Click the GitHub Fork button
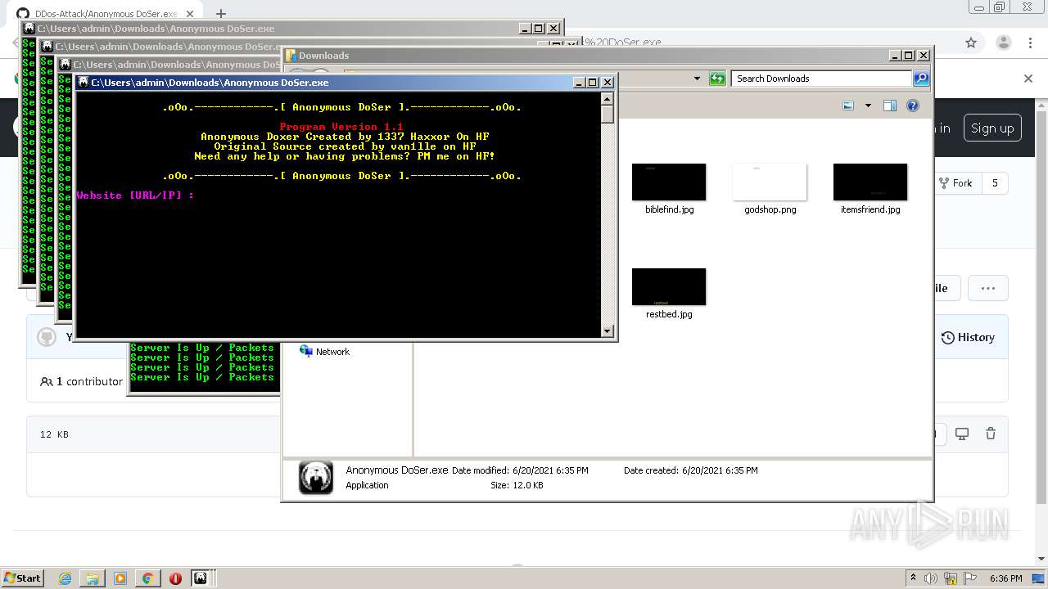Screen dimensions: 1048x589 956,183
